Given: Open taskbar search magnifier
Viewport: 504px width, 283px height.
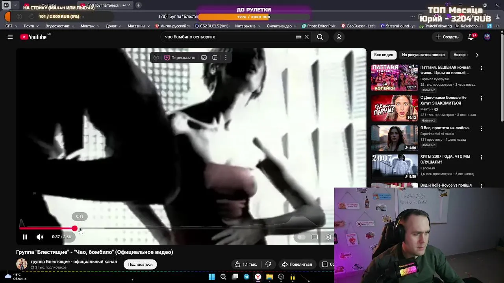Looking at the screenshot, I should (x=223, y=277).
